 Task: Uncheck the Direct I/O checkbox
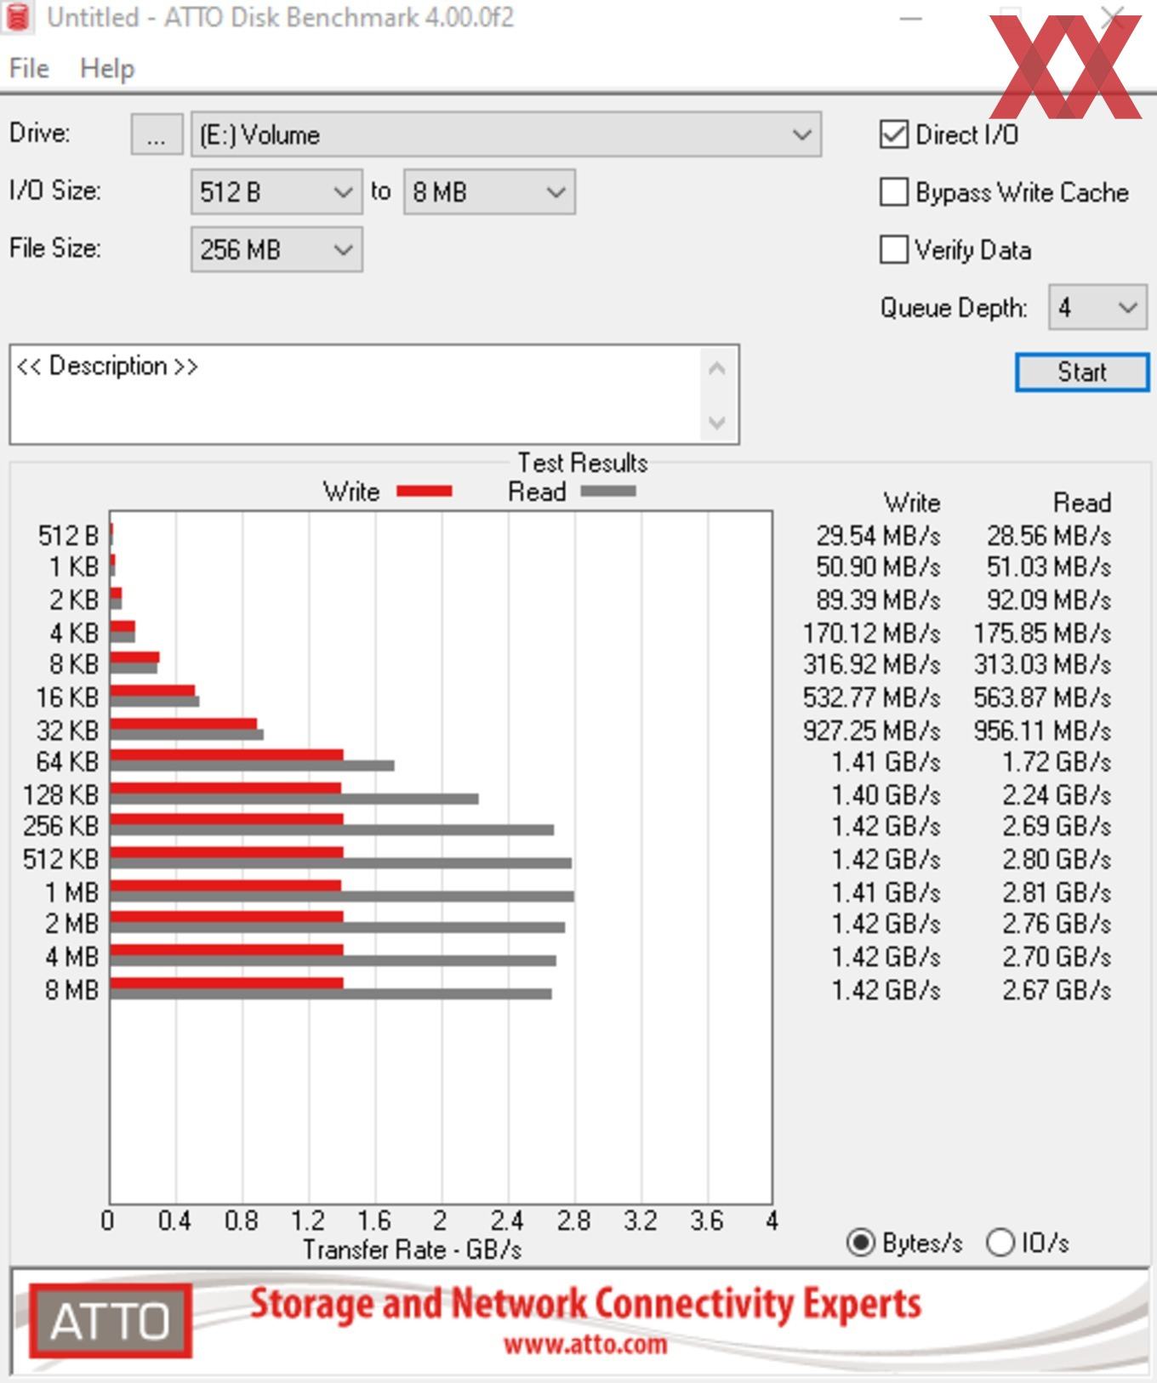click(893, 134)
